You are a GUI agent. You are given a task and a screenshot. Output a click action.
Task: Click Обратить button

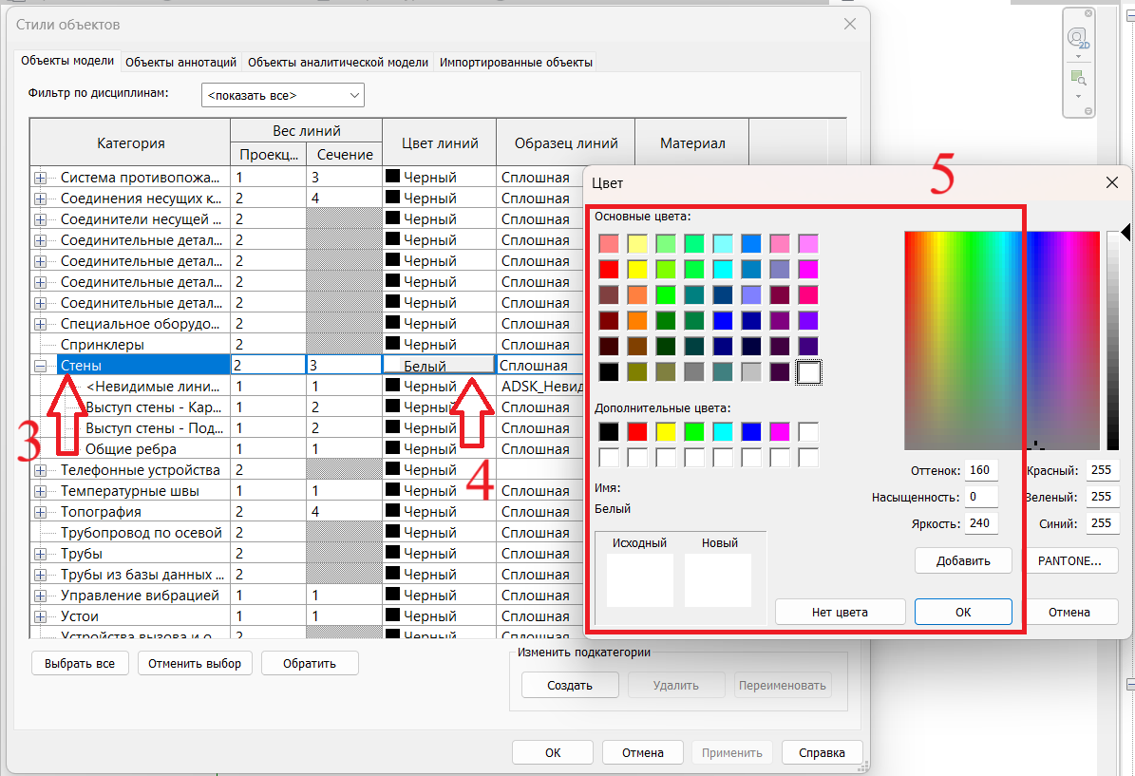[x=310, y=663]
